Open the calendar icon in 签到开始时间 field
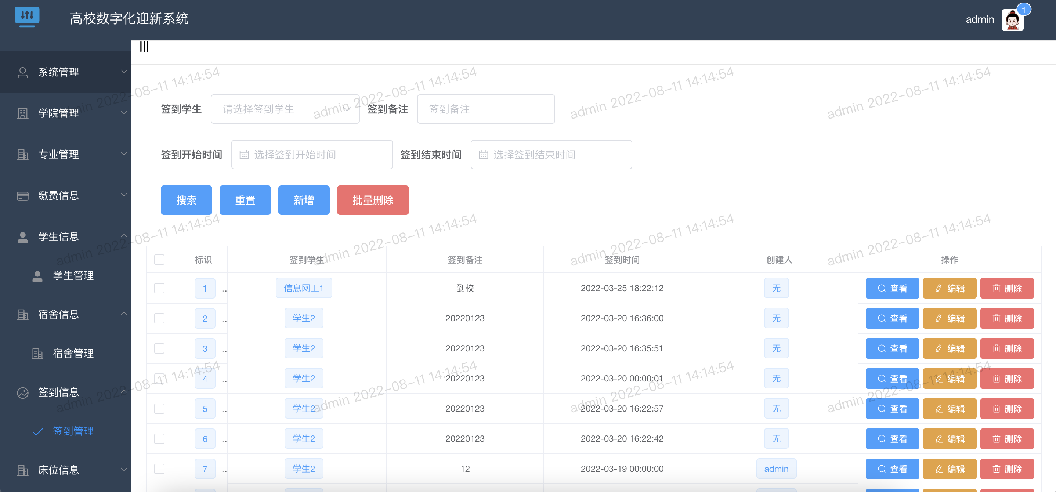Screen dimensions: 1056x492 pyautogui.click(x=245, y=154)
